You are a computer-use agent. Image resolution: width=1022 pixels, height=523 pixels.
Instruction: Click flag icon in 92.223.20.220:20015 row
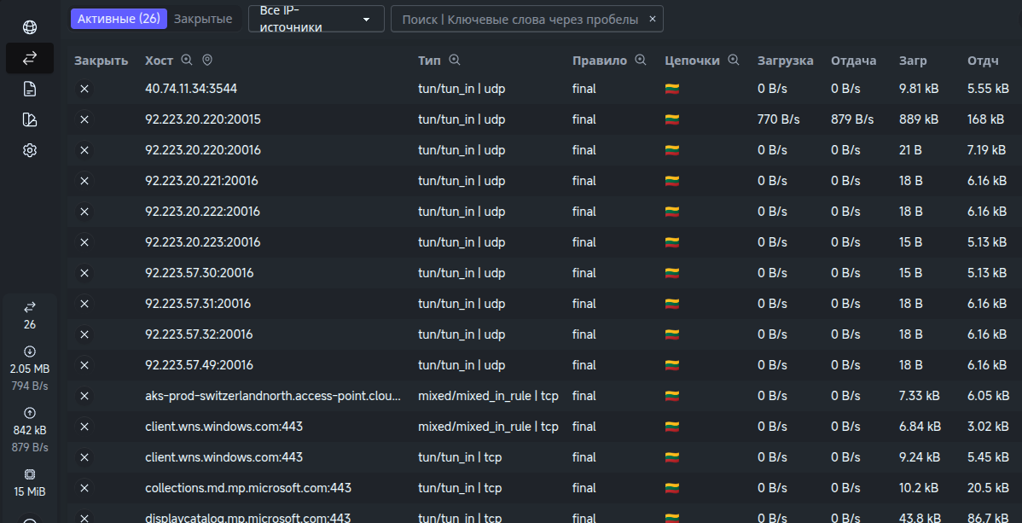coord(672,119)
